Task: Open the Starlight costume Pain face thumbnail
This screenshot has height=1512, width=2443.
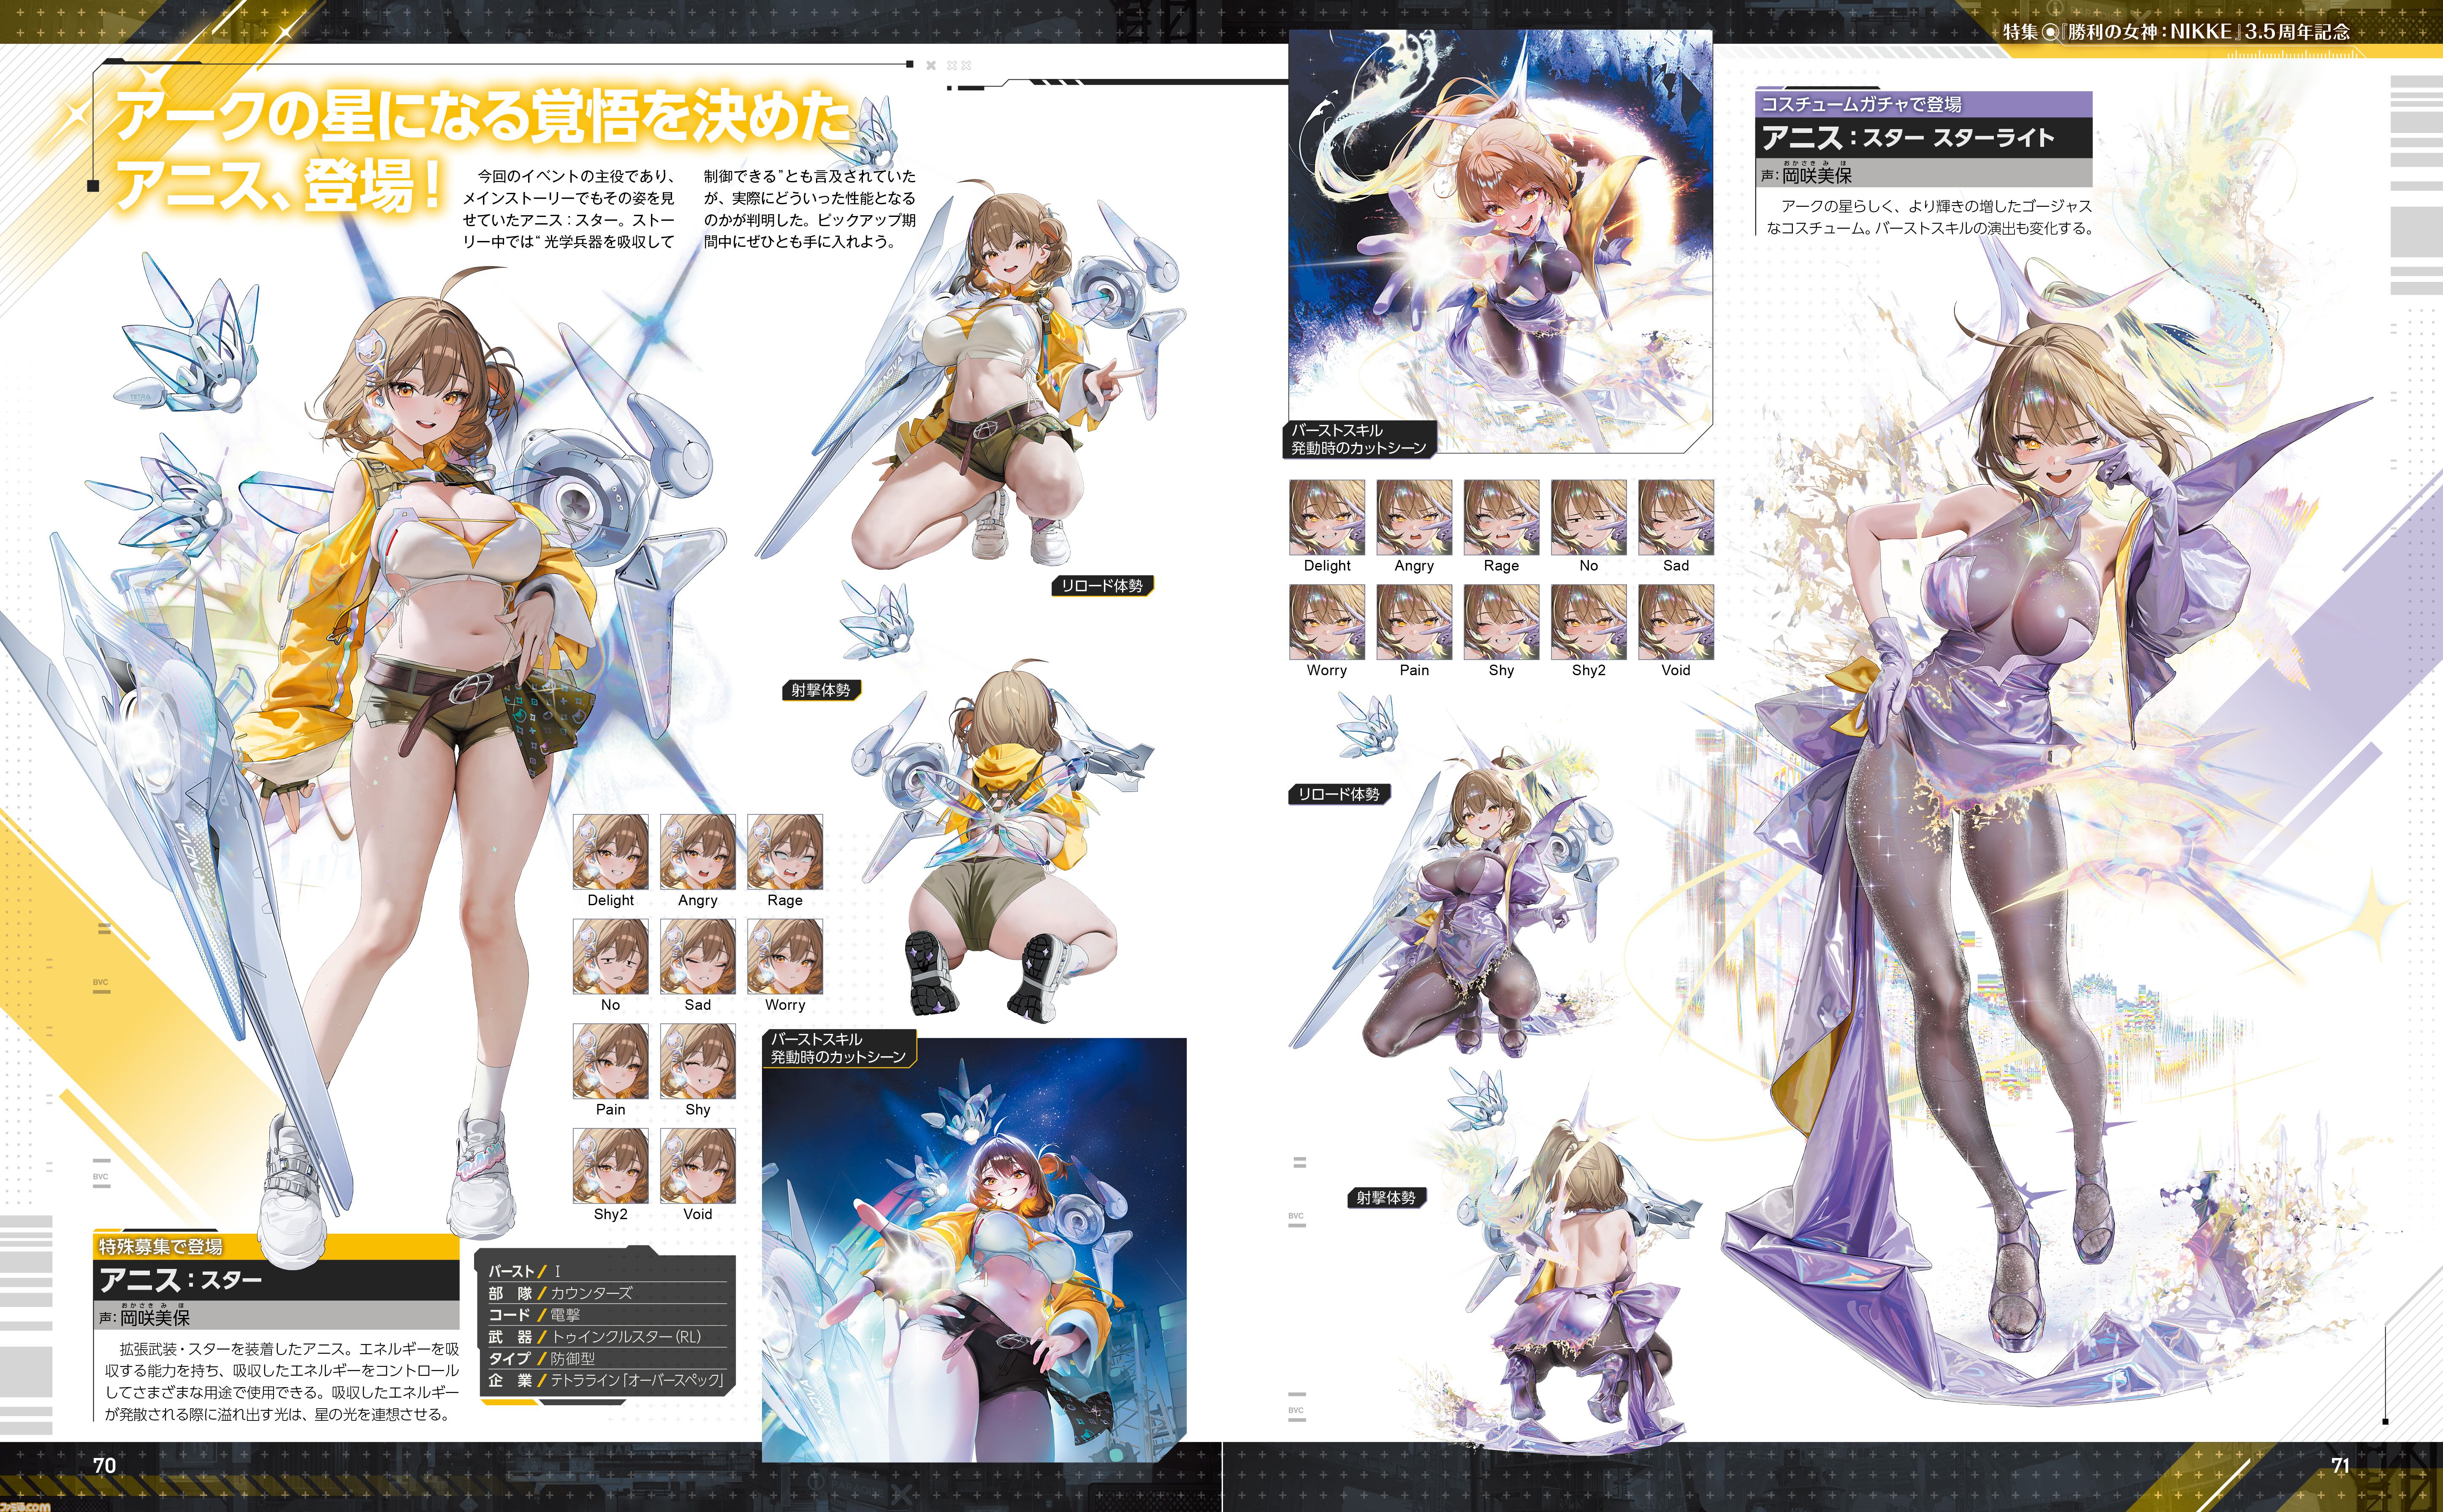Action: [x=1415, y=622]
